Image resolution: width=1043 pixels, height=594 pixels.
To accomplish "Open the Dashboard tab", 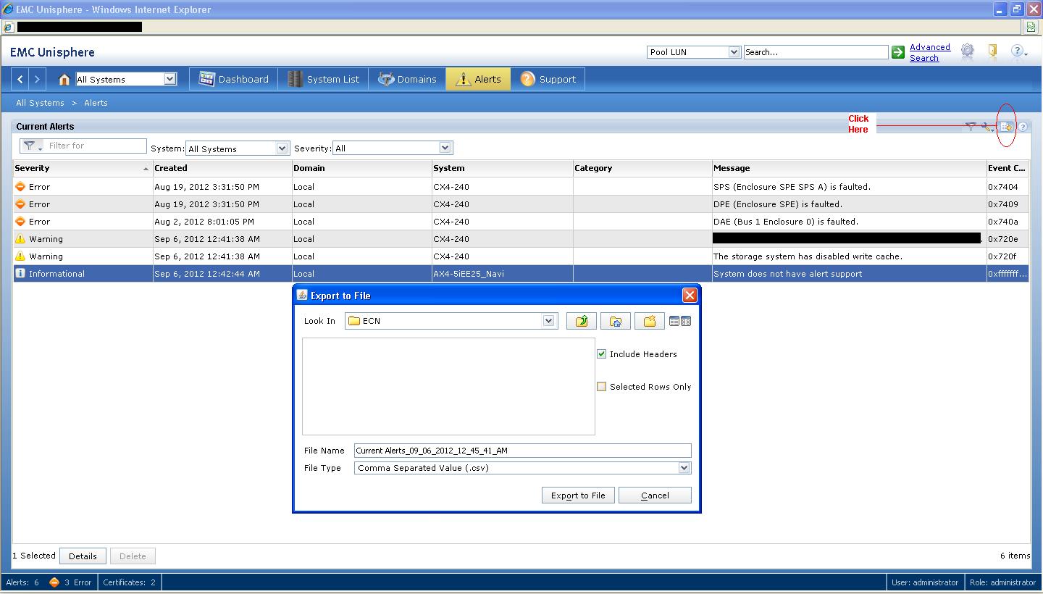I will pos(234,79).
